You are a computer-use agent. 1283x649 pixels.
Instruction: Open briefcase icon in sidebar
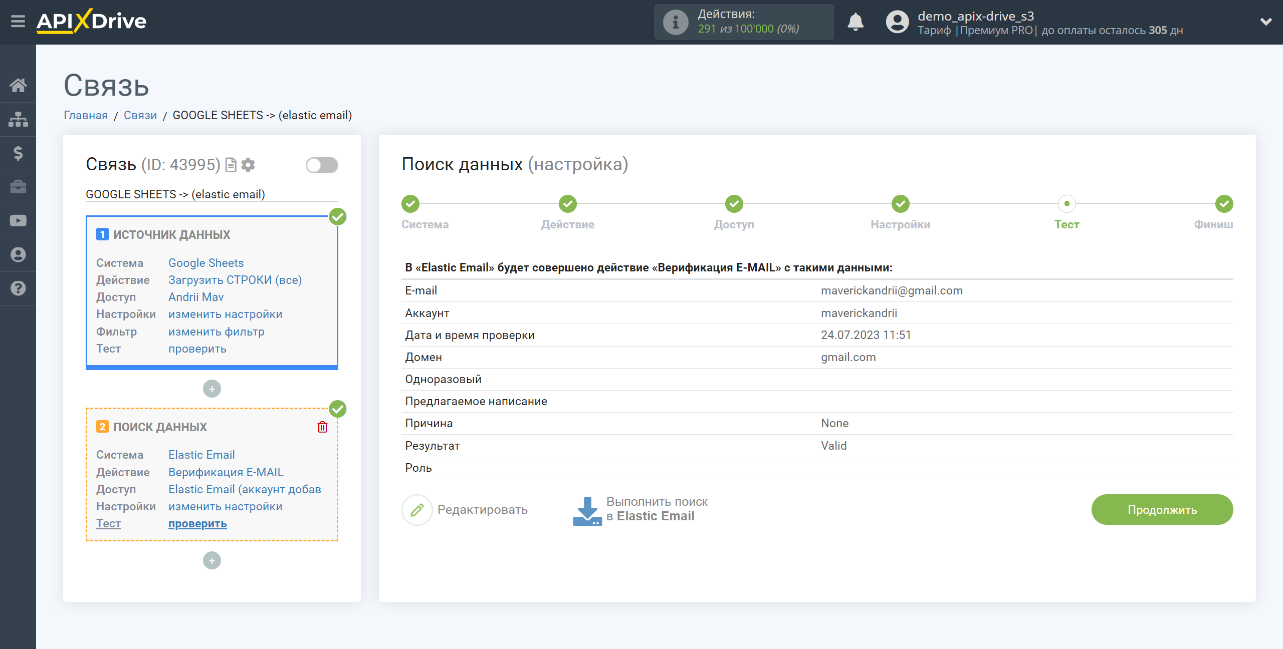pyautogui.click(x=18, y=187)
